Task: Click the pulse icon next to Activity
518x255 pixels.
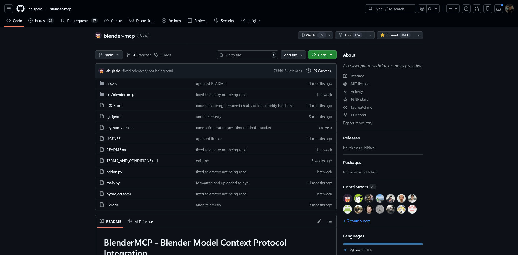Action: pyautogui.click(x=345, y=92)
